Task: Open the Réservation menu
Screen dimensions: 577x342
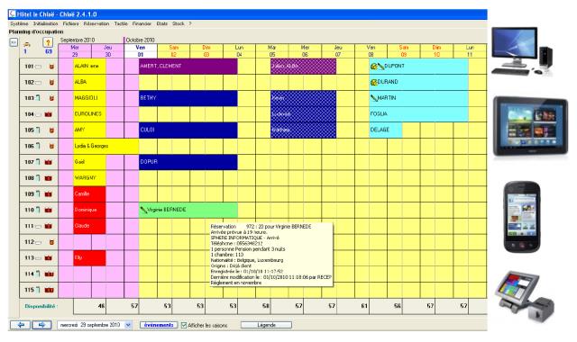Action: click(x=96, y=23)
